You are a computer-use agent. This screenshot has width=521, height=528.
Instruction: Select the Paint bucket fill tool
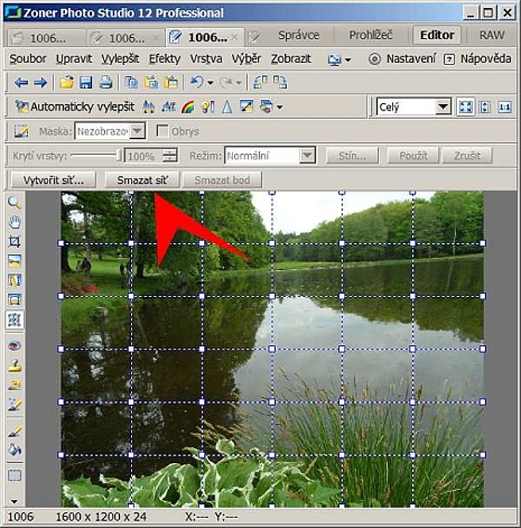[x=14, y=450]
